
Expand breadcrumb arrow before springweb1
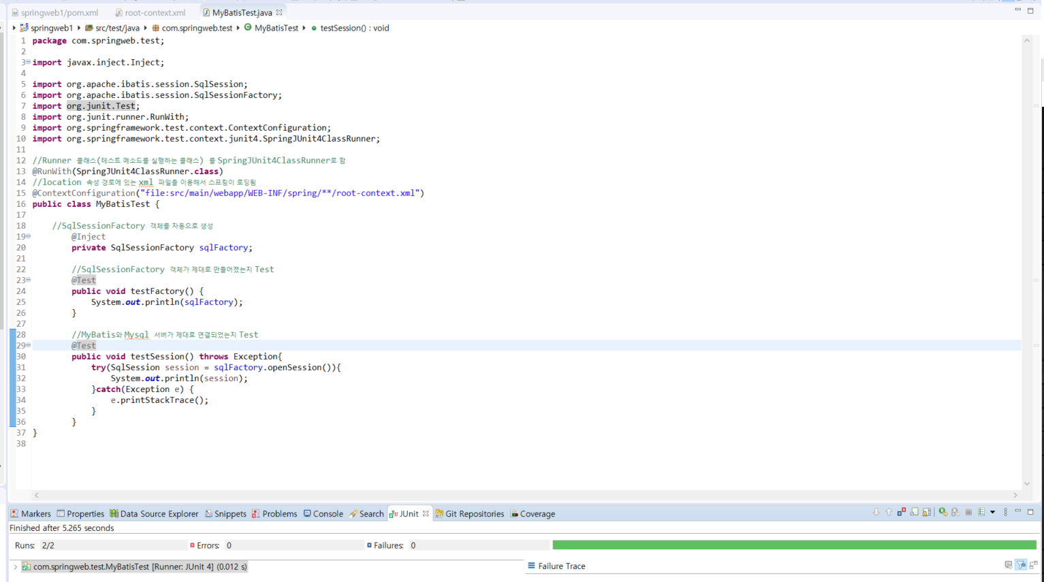14,28
